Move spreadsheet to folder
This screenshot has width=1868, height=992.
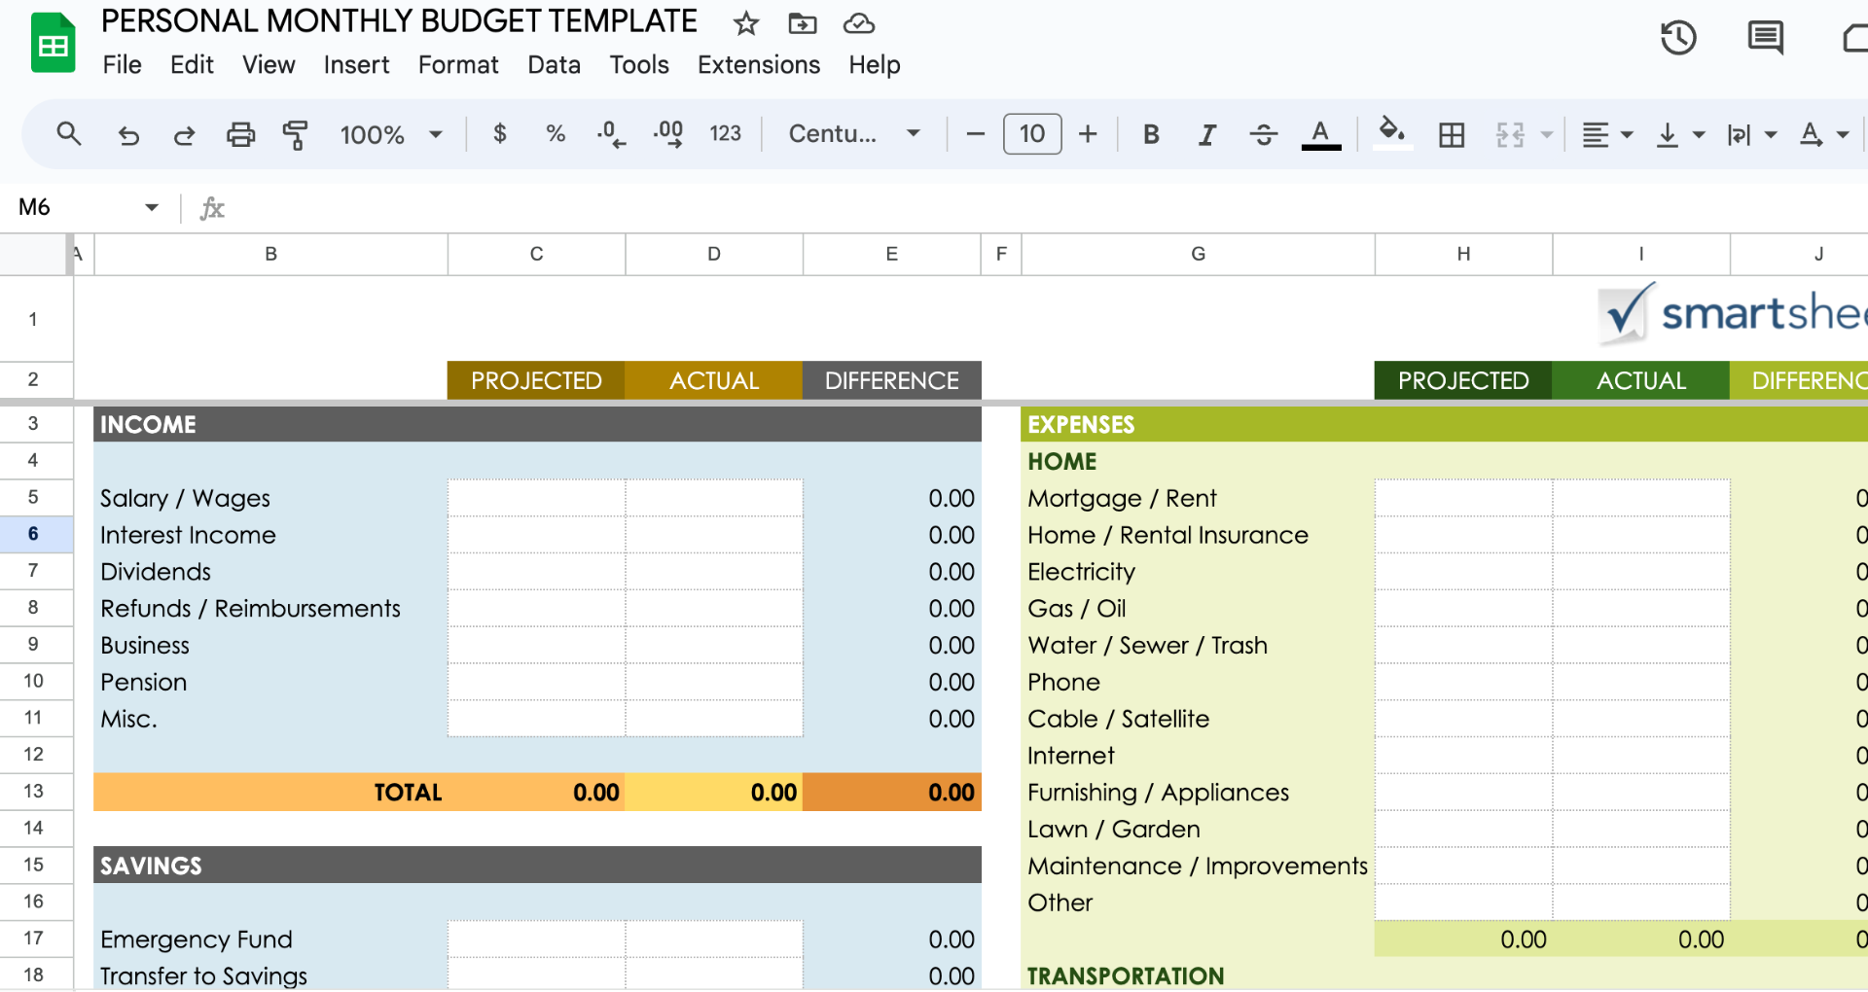click(x=802, y=23)
